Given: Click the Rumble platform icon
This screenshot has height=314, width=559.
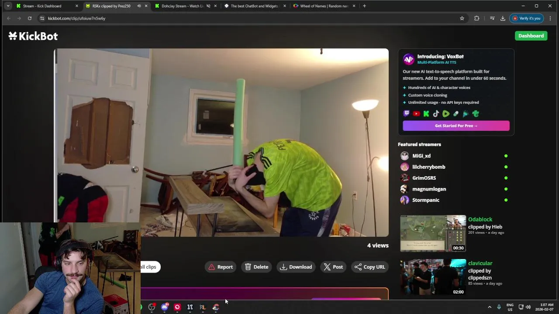Looking at the screenshot, I should (446, 114).
